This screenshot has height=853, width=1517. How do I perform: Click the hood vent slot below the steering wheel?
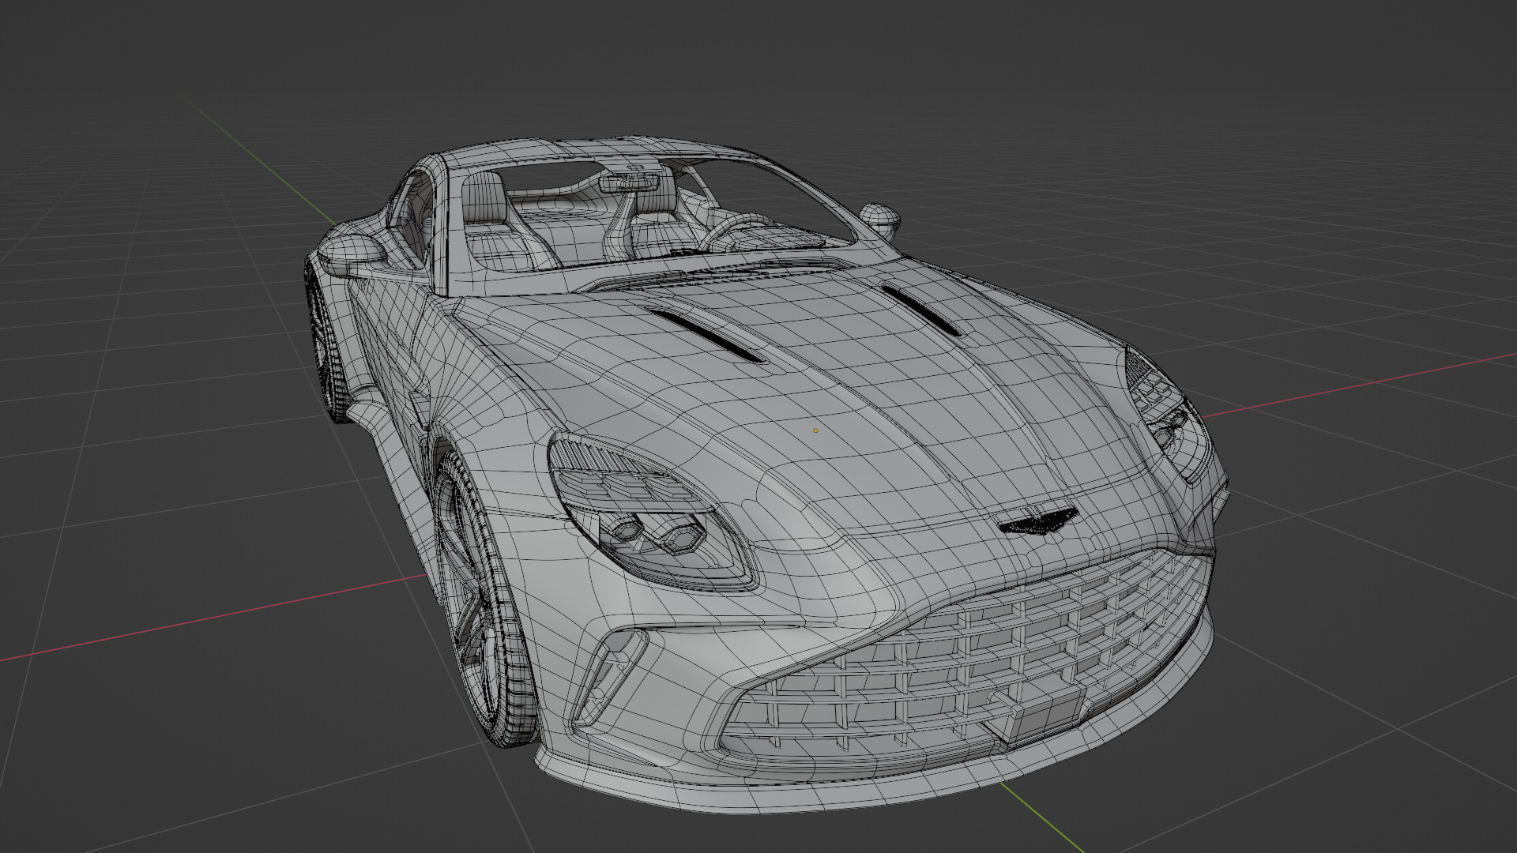(x=706, y=335)
